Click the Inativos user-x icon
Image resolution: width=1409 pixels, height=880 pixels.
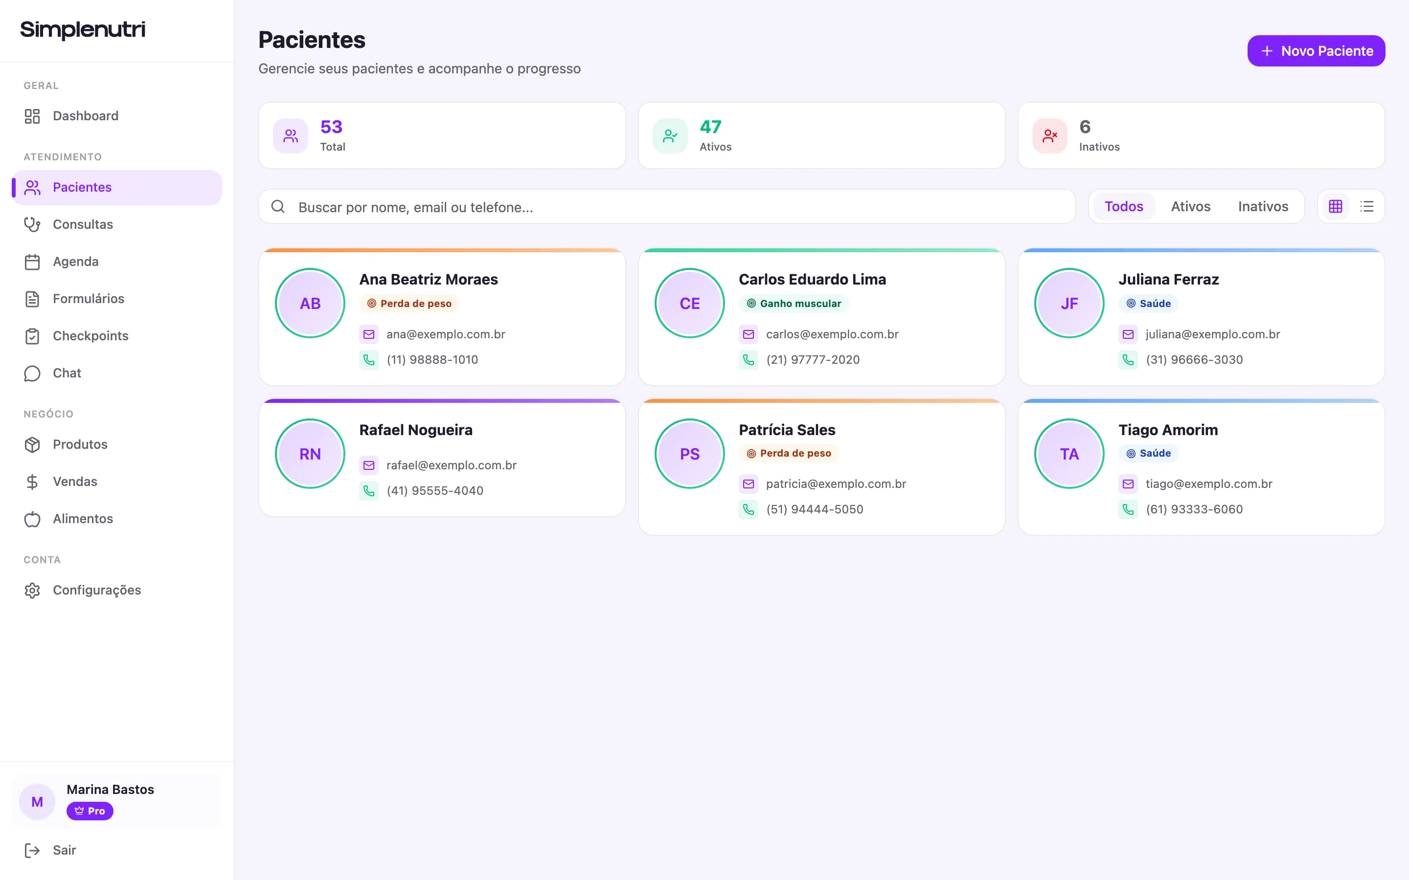pyautogui.click(x=1050, y=135)
